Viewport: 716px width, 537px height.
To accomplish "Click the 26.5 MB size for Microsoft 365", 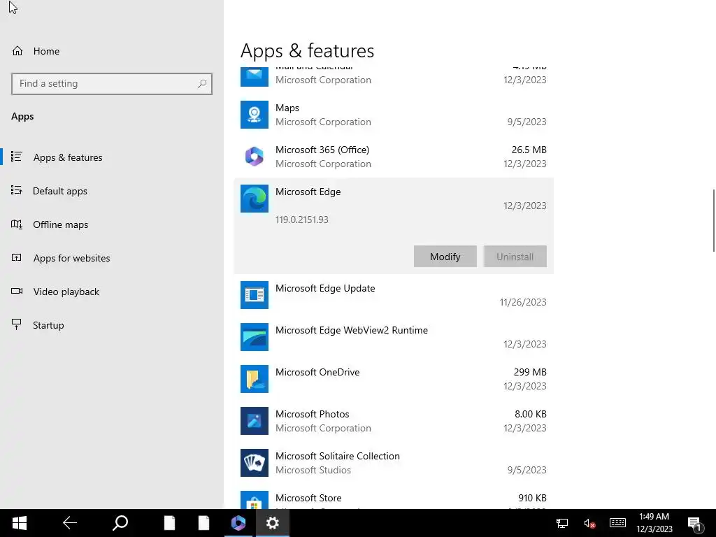I will [x=529, y=150].
